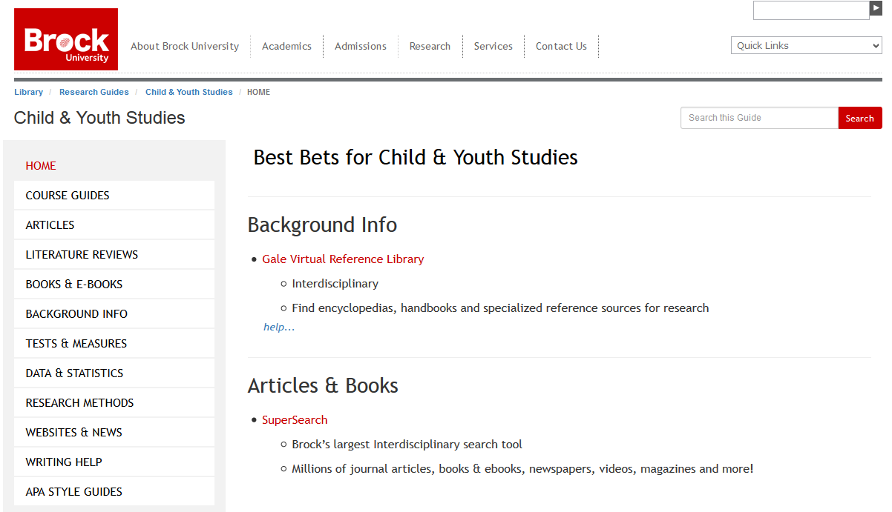
Task: Open WEBSITES & NEWS sidebar page
Action: pyautogui.click(x=114, y=433)
